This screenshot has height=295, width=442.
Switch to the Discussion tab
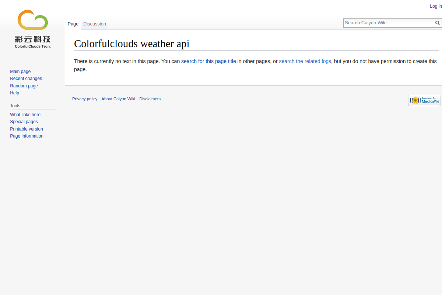[95, 24]
